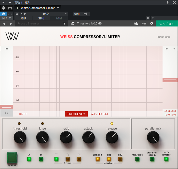Click the sidechain arrow icon next to 测链
Screen dimensions: 178x169
[x=85, y=14]
